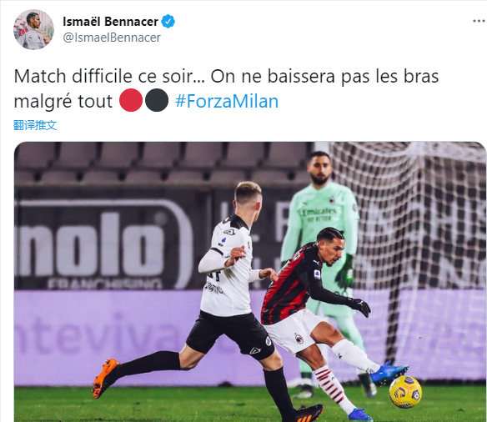Click the 'malgré tout' text line
Viewport: 487px width, 422px height.
pyautogui.click(x=63, y=101)
